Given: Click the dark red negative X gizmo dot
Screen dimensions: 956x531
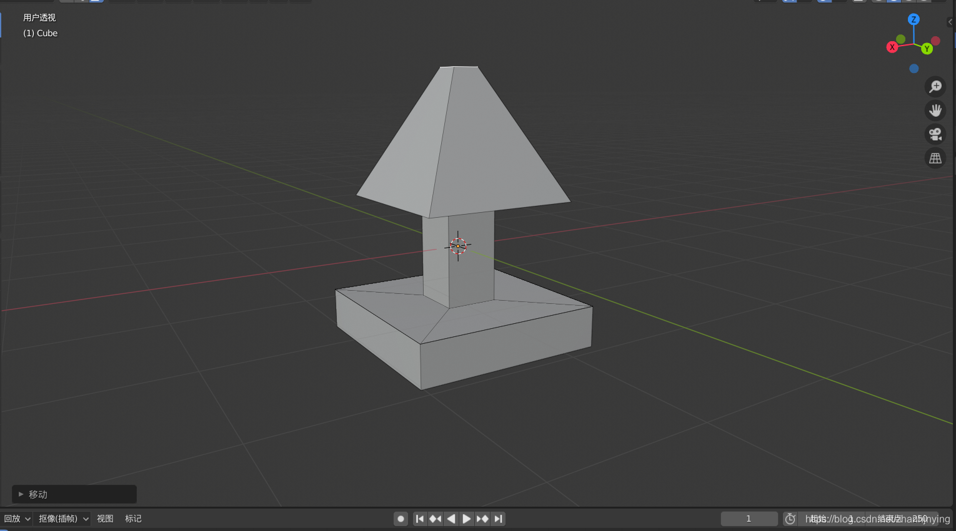Looking at the screenshot, I should [x=935, y=41].
